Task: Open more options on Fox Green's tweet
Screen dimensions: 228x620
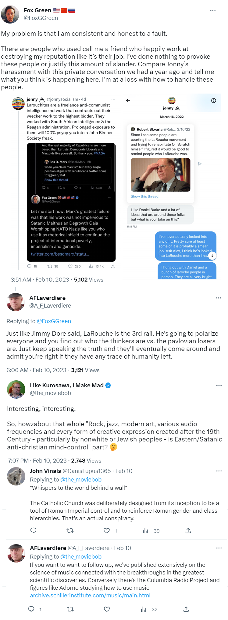Action: [x=213, y=10]
